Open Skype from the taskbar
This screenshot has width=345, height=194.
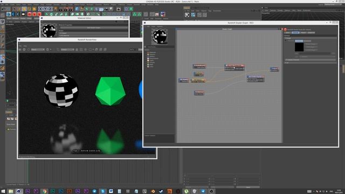pyautogui.click(x=102, y=191)
